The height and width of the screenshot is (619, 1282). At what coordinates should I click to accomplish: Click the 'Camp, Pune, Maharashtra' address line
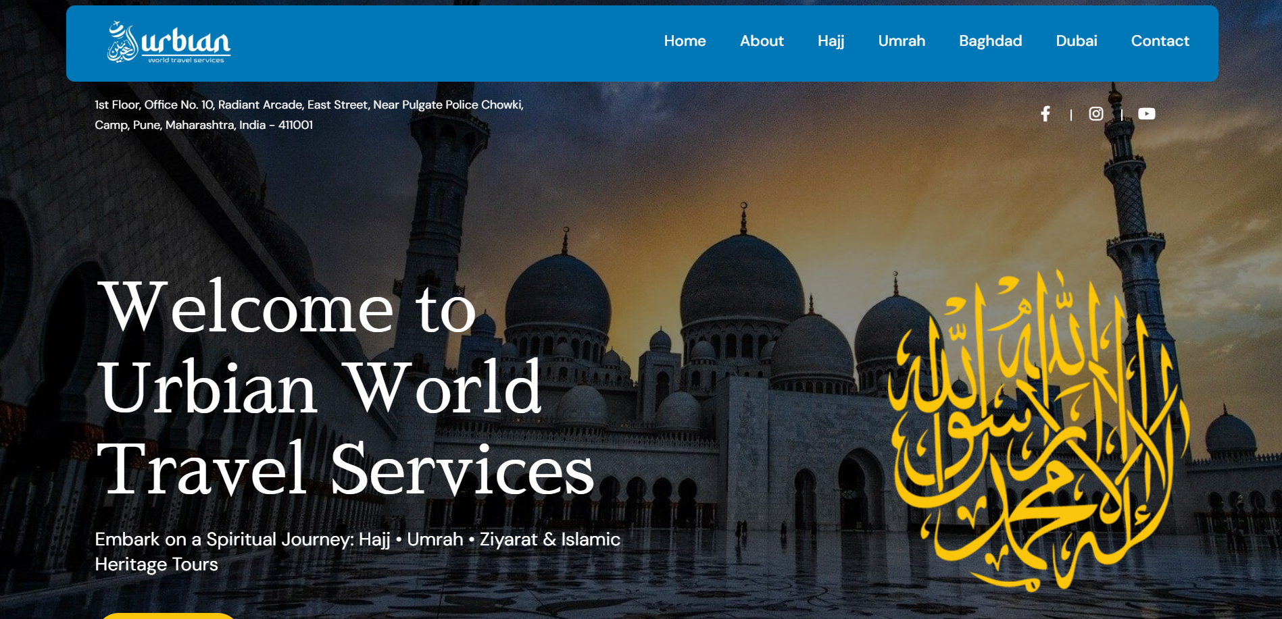203,125
